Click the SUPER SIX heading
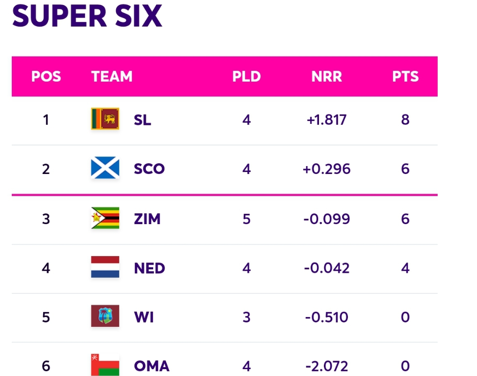The height and width of the screenshot is (376, 477). click(x=87, y=16)
